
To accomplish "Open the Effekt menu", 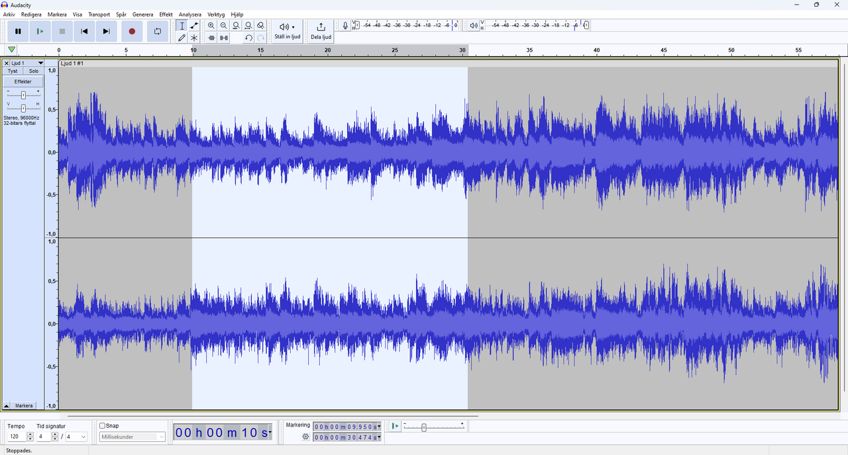I will coord(166,14).
